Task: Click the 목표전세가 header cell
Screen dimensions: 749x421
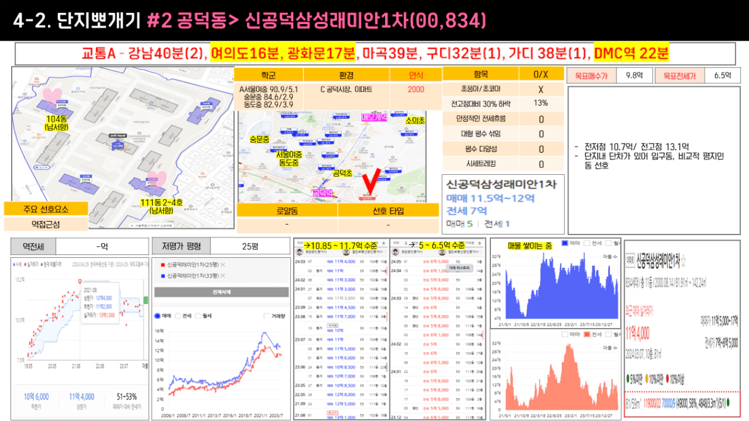Action: (x=680, y=76)
